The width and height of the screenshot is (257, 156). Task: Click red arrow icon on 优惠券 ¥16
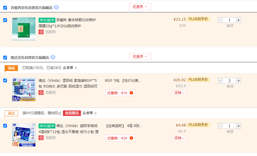coord(131,93)
